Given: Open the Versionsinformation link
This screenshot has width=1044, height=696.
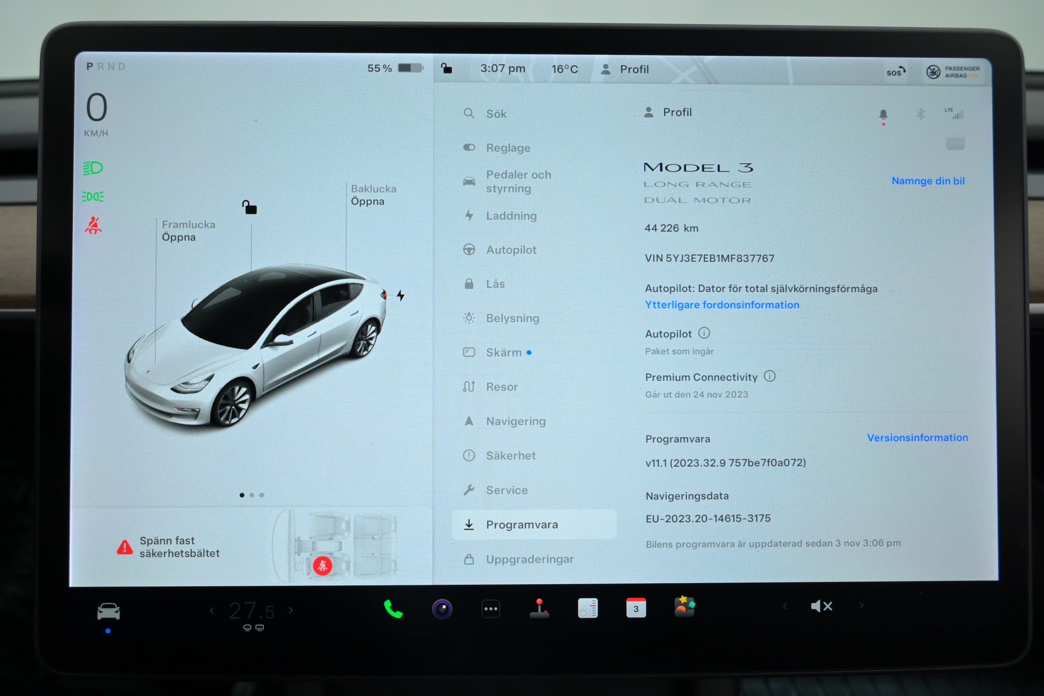Looking at the screenshot, I should click(x=917, y=438).
